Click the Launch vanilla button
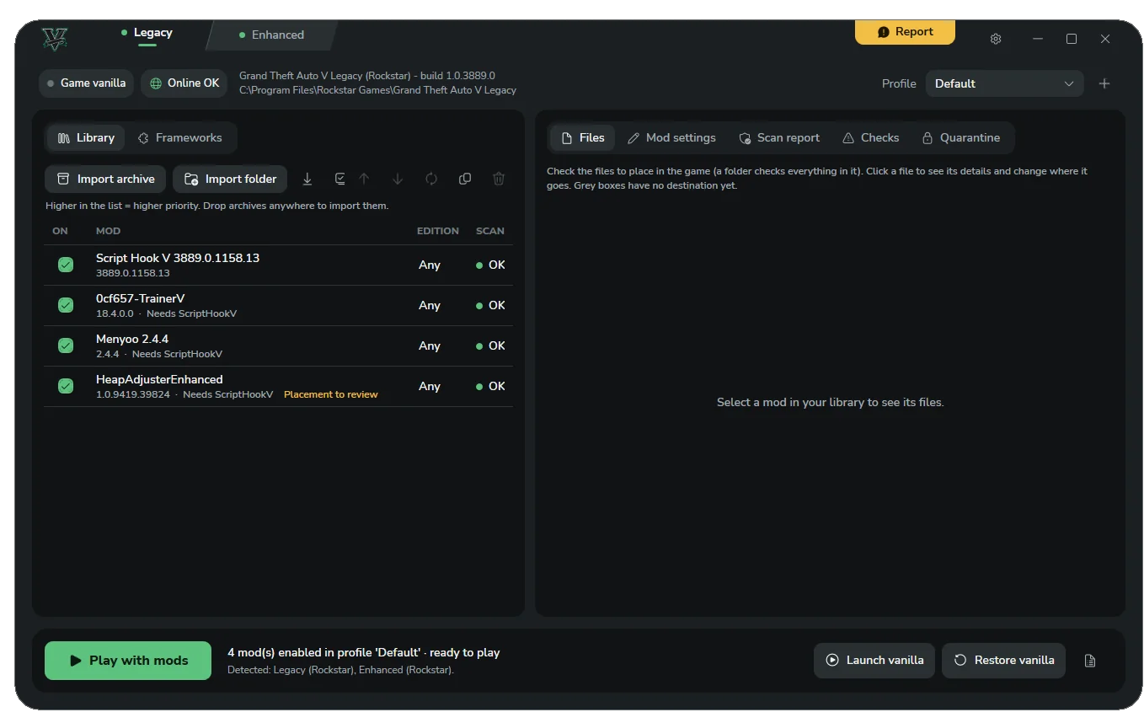Viewport: 1144px width, 723px height. 874,661
